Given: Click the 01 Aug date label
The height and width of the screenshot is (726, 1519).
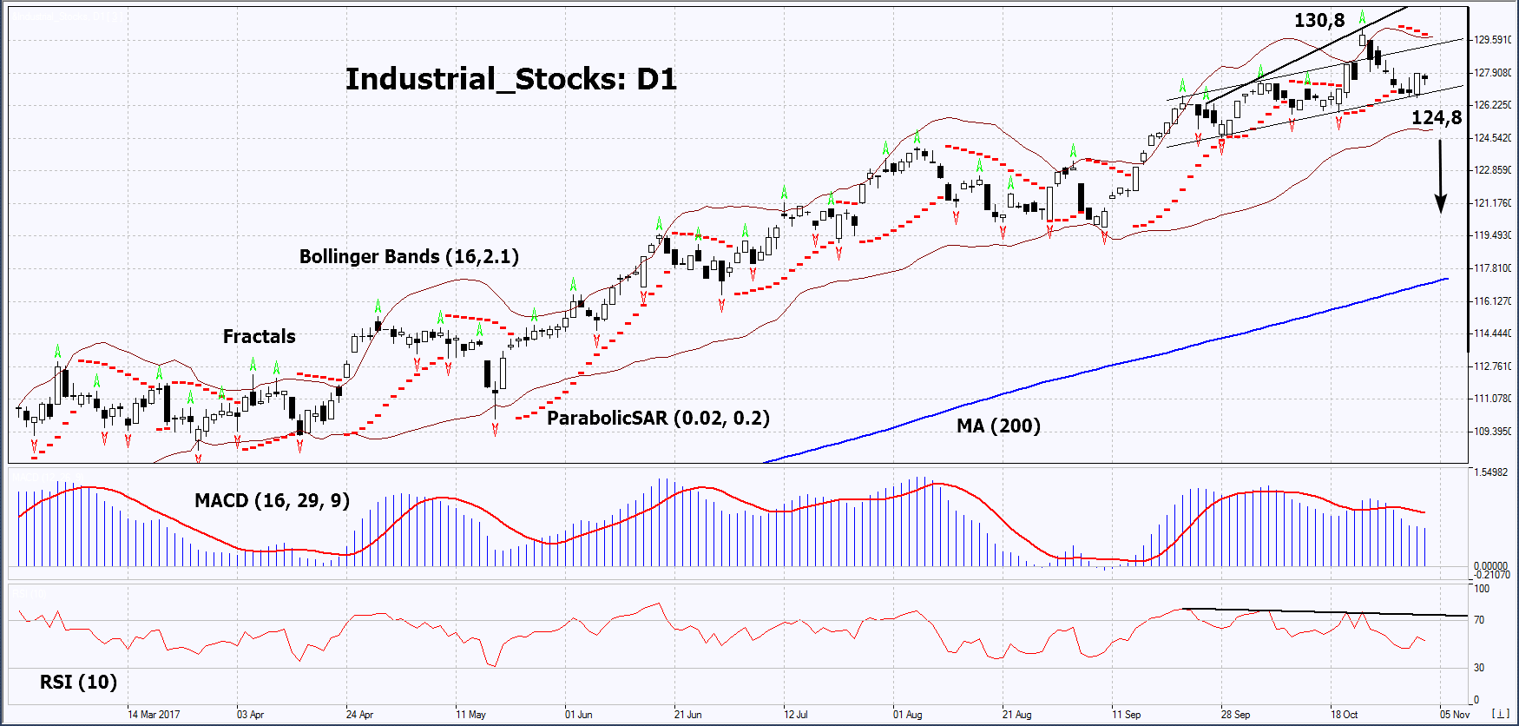Looking at the screenshot, I should [x=908, y=715].
